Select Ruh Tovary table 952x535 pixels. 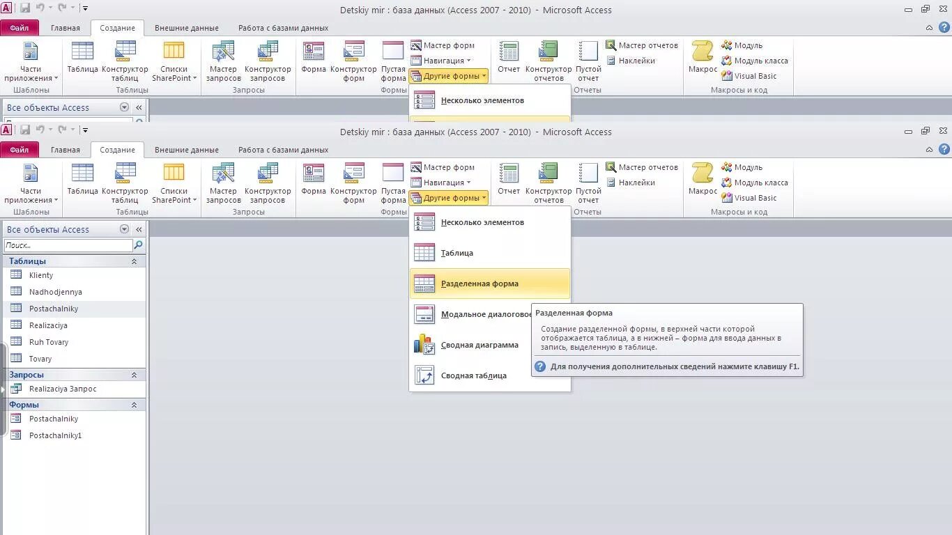click(75, 342)
